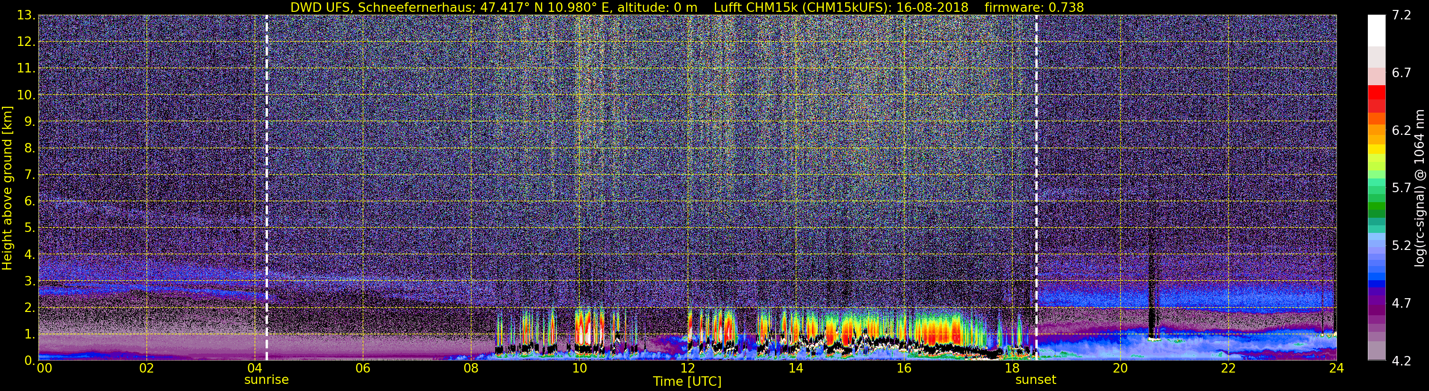Click the white dashed sunrise marker line

pyautogui.click(x=266, y=188)
